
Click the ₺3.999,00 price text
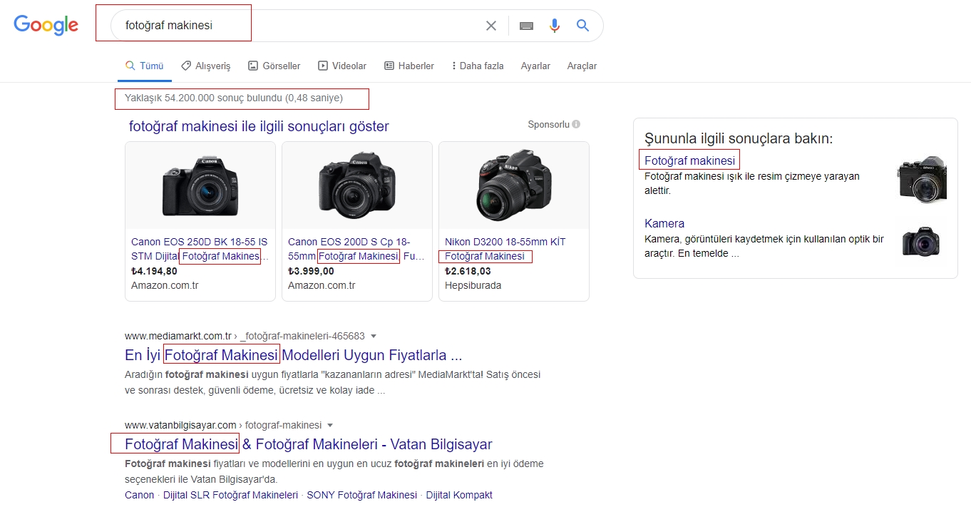pos(311,271)
